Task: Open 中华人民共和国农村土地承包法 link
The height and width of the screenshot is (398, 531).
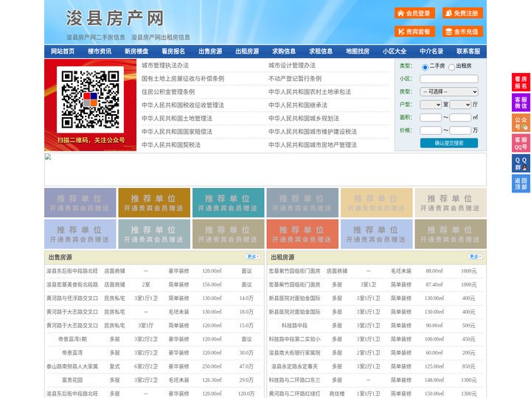Action: [310, 91]
